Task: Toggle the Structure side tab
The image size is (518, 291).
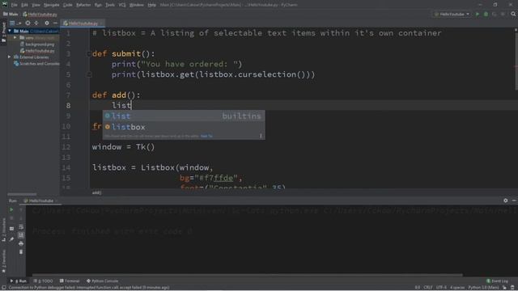Action: [3, 230]
